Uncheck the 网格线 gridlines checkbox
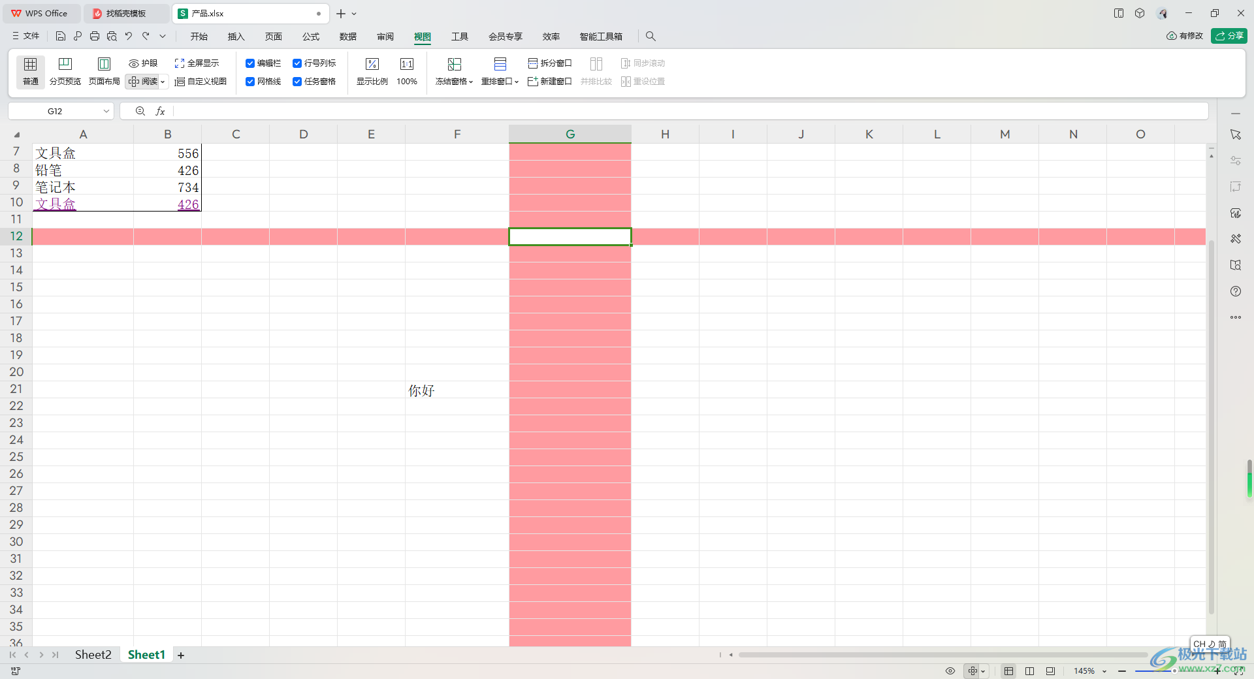 250,82
